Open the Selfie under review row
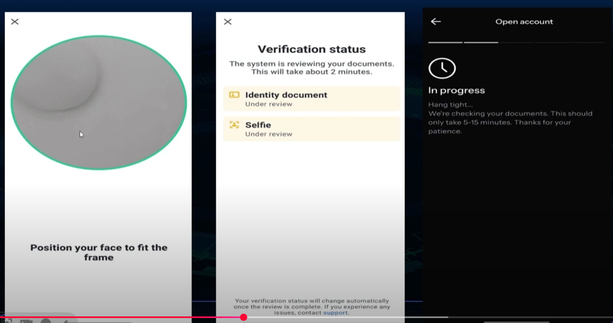This screenshot has width=613, height=323. [x=311, y=129]
